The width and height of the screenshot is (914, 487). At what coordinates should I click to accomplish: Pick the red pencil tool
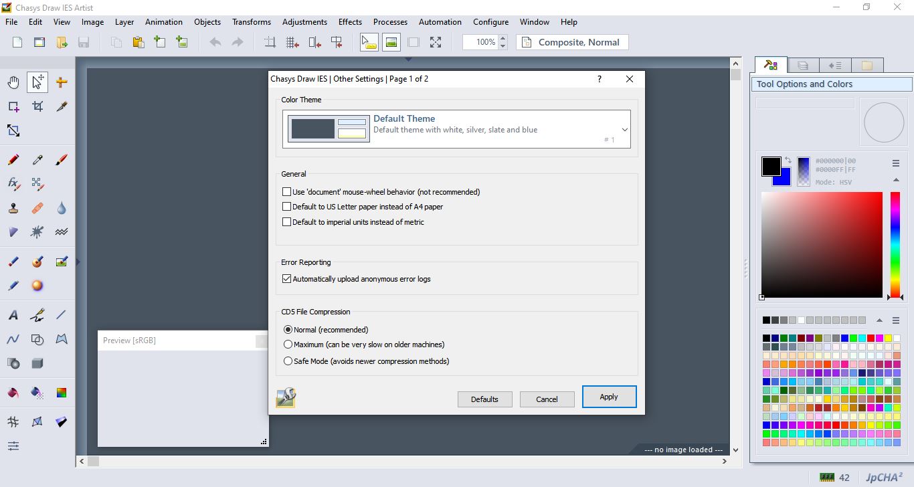click(13, 160)
